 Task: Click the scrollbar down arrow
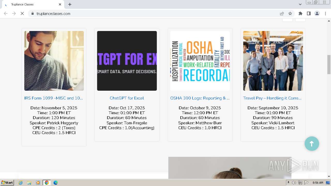coord(329,176)
